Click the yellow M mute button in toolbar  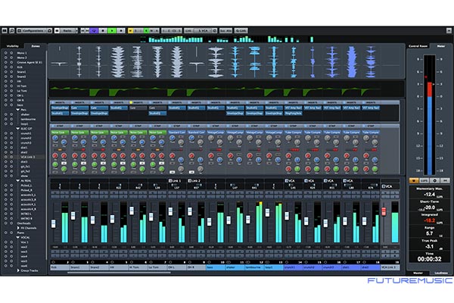click(x=130, y=30)
